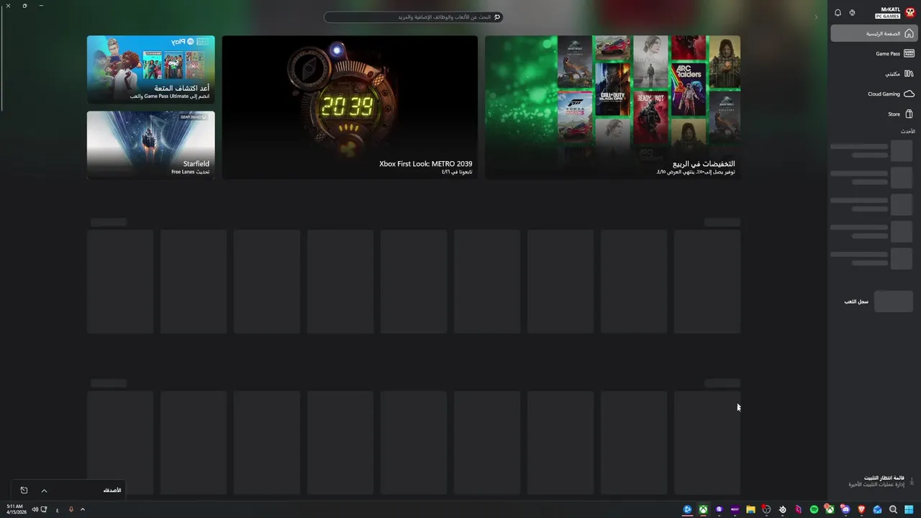Viewport: 921px width, 518px height.
Task: Open the volume speaker icon in the tray
Action: tap(35, 509)
